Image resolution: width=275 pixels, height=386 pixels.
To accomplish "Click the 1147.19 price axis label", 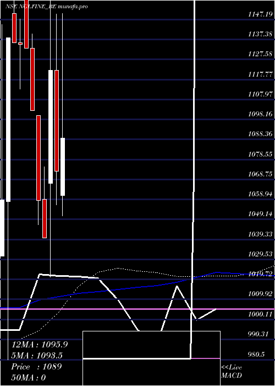I will [x=260, y=14].
